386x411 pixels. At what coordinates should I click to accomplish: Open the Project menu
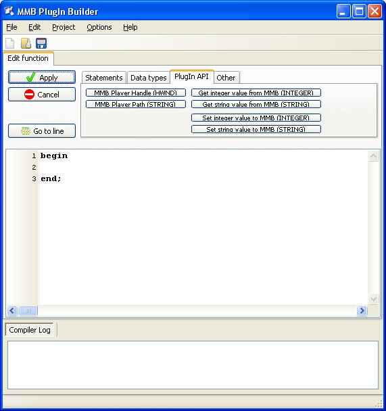[x=64, y=27]
